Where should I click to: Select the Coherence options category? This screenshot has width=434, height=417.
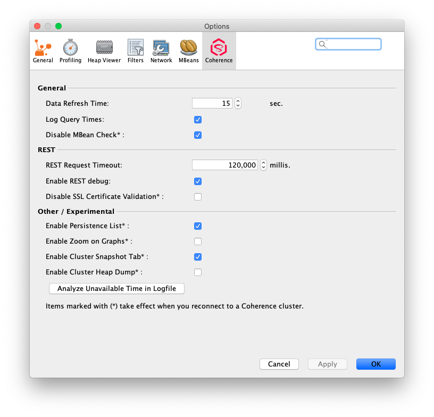(x=219, y=51)
